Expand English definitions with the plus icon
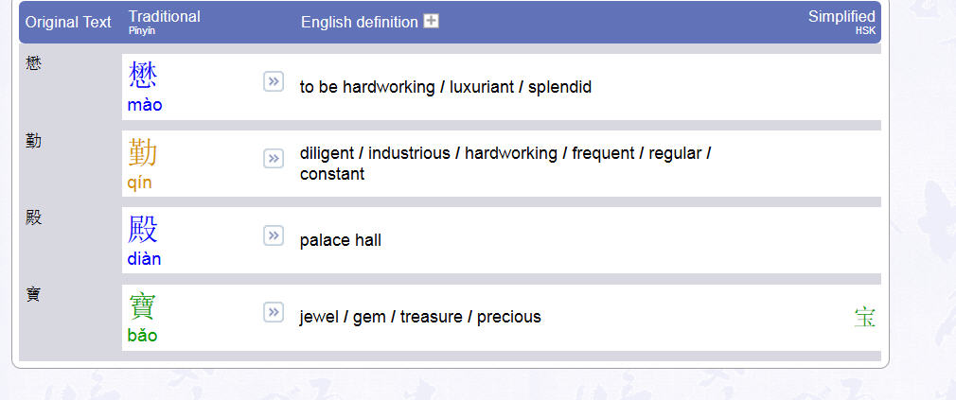Viewport: 956px width, 400px height. click(x=431, y=22)
